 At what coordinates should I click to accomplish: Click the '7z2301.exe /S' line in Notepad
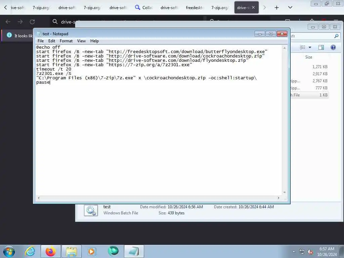point(53,74)
